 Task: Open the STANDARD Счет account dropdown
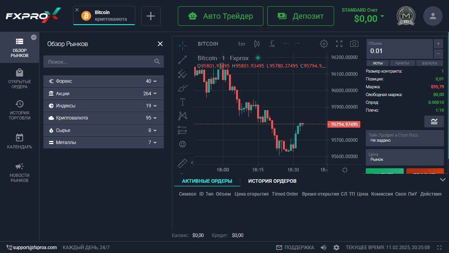tap(363, 16)
